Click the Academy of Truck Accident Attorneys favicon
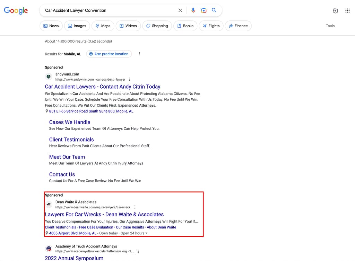This screenshot has width=355, height=261. click(x=49, y=249)
